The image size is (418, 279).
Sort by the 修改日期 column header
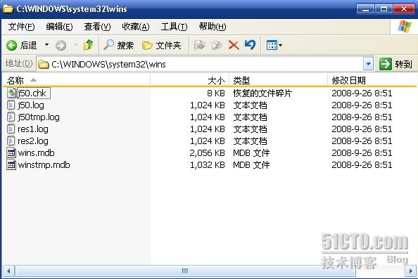click(372, 80)
